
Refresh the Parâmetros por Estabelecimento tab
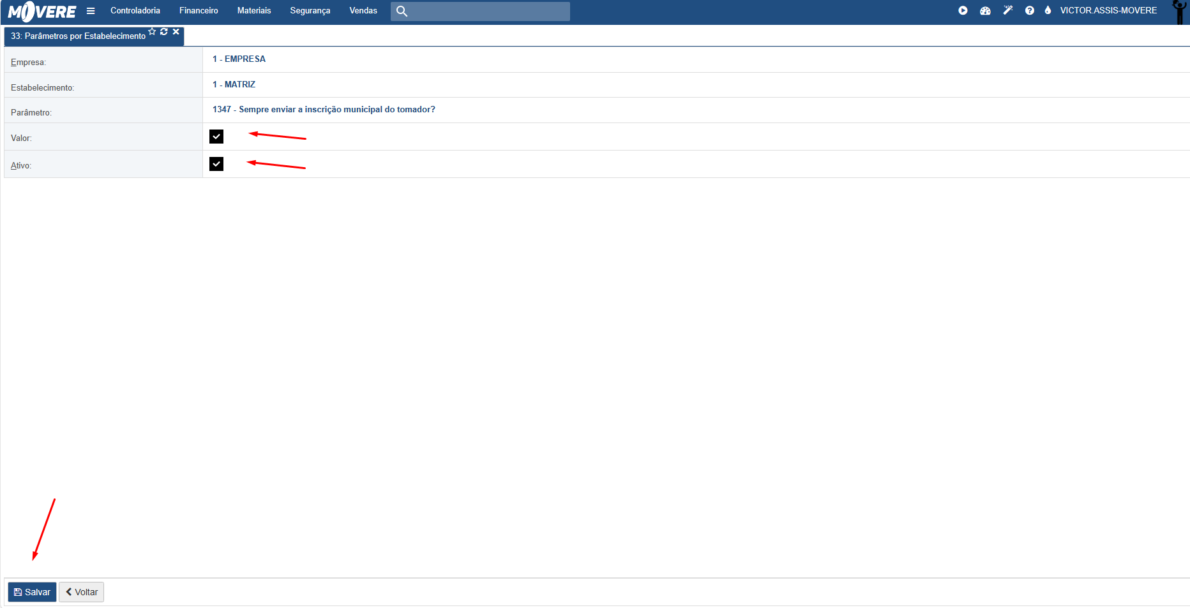164,31
